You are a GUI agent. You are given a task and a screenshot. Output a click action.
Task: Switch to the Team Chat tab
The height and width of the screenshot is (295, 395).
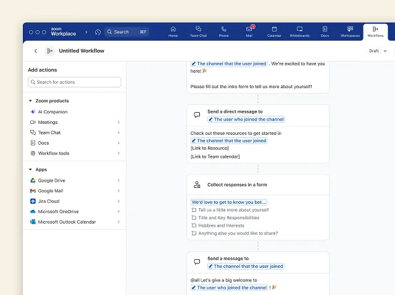coord(198,31)
